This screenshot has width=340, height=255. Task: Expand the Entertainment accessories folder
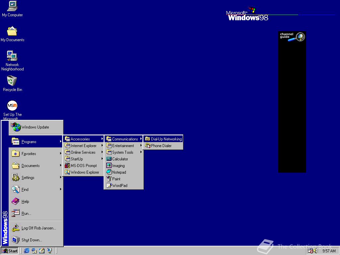click(x=124, y=146)
